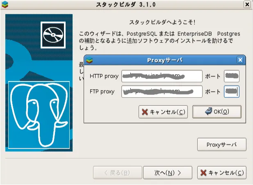Close the スタックビルダ 3.1.0 window
Image resolution: width=253 pixels, height=185 pixels.
[x=247, y=5]
